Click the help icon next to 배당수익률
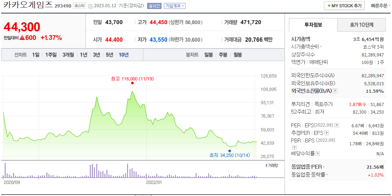 pyautogui.click(x=318, y=153)
